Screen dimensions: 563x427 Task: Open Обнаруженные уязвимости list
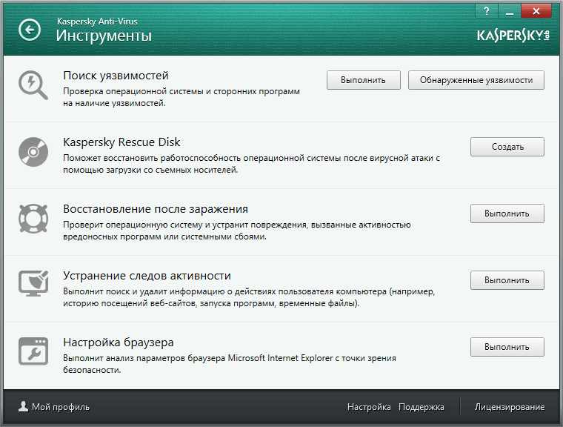pos(476,80)
